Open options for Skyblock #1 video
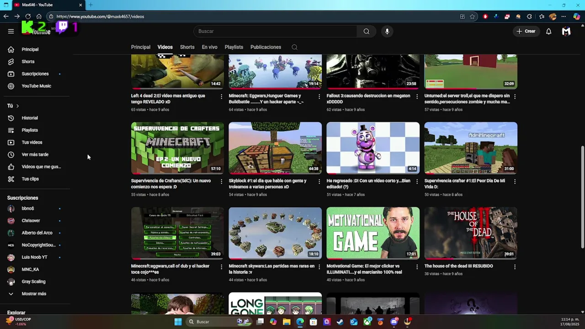This screenshot has height=329, width=585. pyautogui.click(x=319, y=181)
